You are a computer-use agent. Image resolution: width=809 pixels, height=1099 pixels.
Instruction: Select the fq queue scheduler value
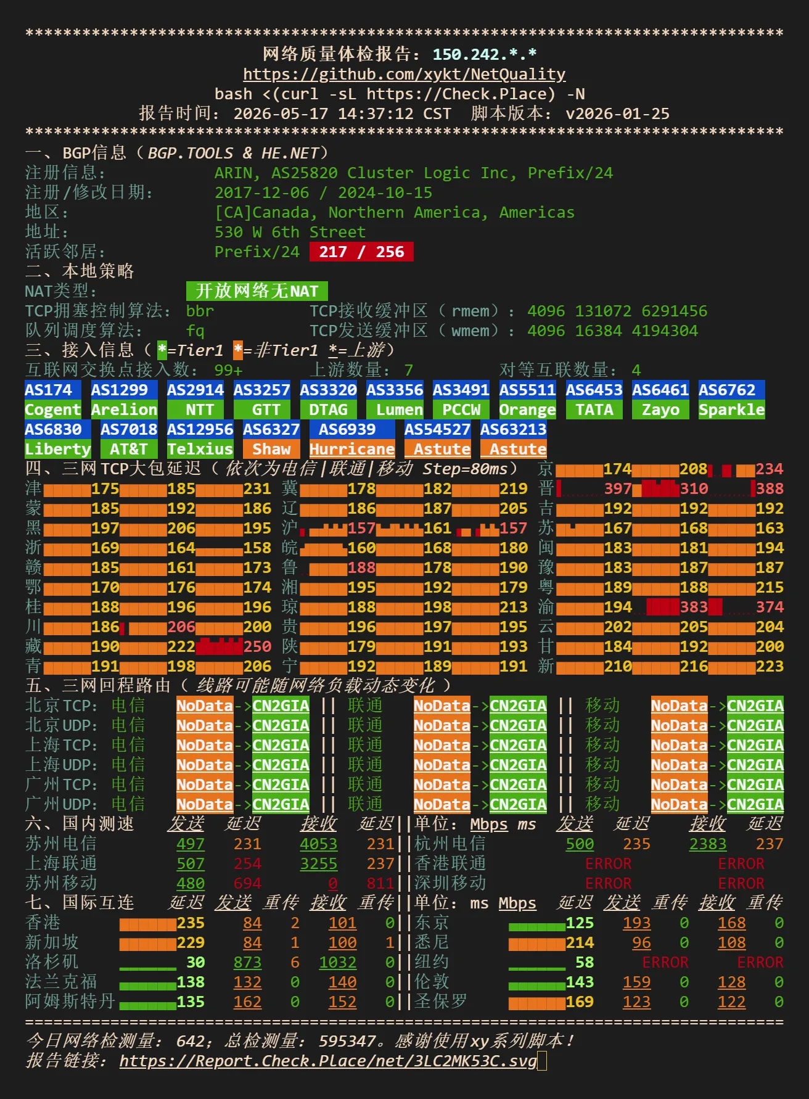coord(195,331)
